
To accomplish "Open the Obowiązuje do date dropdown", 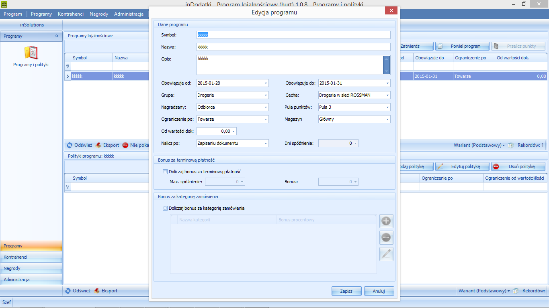I will point(387,83).
